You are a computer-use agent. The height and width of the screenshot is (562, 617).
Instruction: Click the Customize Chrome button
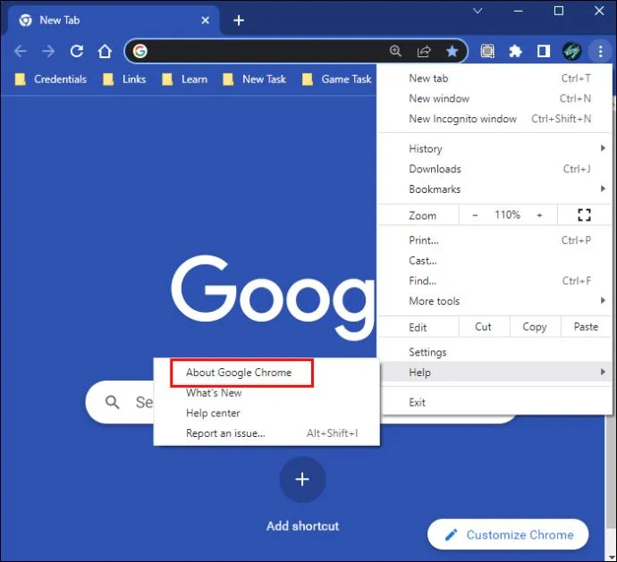tap(508, 534)
